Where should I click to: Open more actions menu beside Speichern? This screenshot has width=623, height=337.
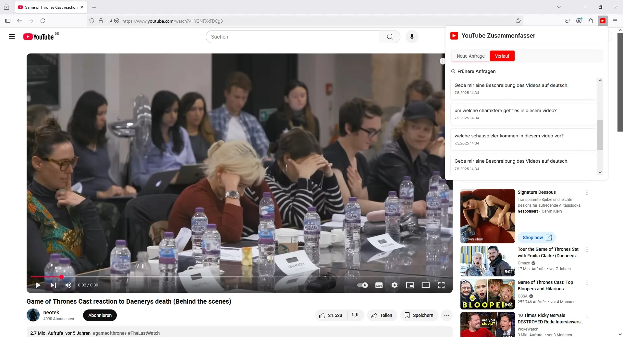447,315
